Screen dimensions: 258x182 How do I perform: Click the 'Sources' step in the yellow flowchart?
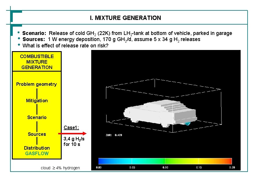(x=37, y=134)
